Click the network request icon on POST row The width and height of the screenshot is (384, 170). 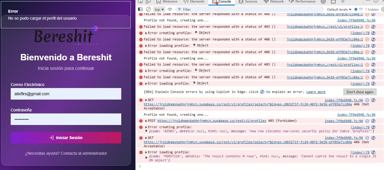367,121
